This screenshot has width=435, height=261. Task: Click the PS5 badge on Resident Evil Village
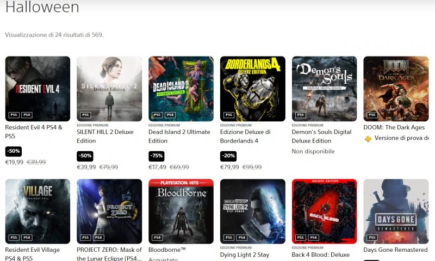[x=14, y=238]
